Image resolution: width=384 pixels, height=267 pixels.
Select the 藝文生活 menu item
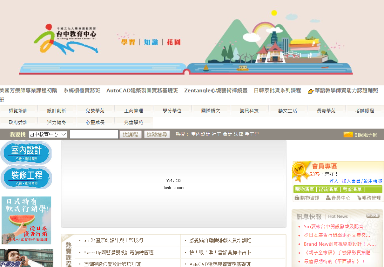click(287, 111)
